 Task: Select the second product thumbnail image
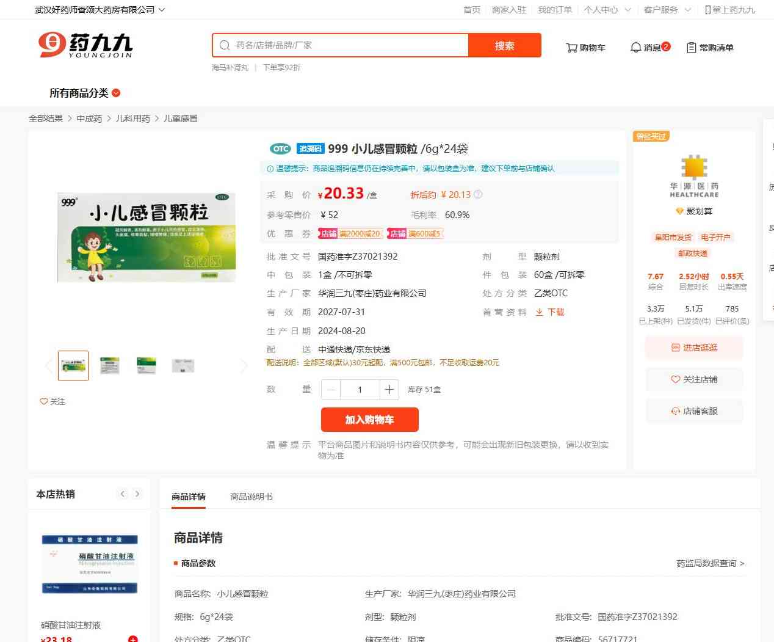click(x=110, y=365)
